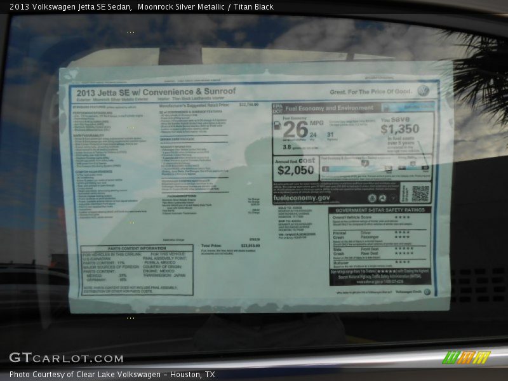Select 'Moonrock Silver Metallic / Titan Black' caption text
The image size is (508, 381).
point(205,7)
